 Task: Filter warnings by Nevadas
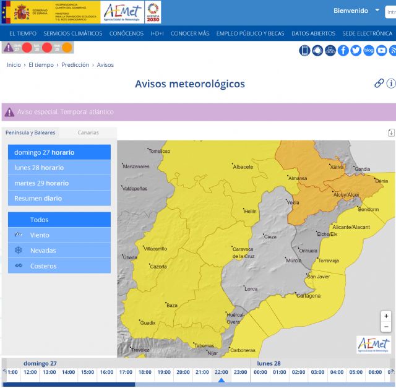[x=59, y=251]
